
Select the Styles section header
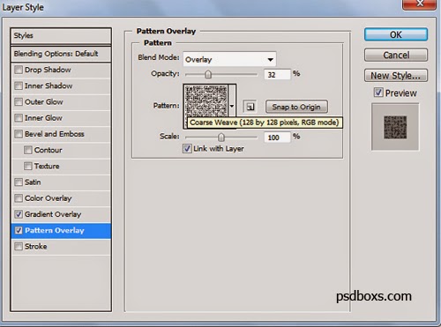(x=61, y=36)
